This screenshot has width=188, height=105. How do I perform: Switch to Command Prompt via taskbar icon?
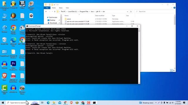pos(94,103)
